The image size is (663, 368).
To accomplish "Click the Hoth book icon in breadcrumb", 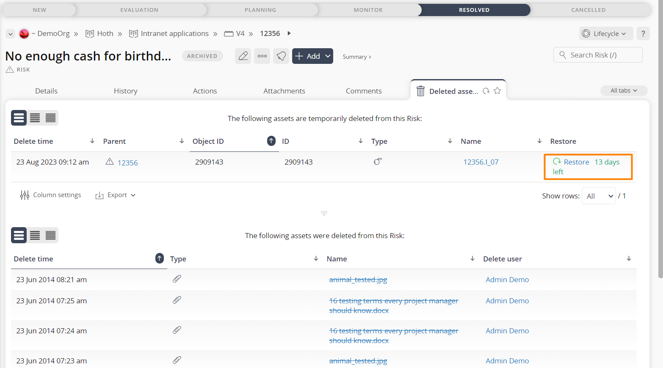I will point(89,33).
